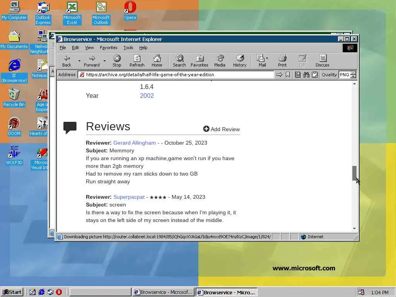Viewport: 396px width, 297px height.
Task: Click the archive.org URL in the address field
Action: point(150,75)
